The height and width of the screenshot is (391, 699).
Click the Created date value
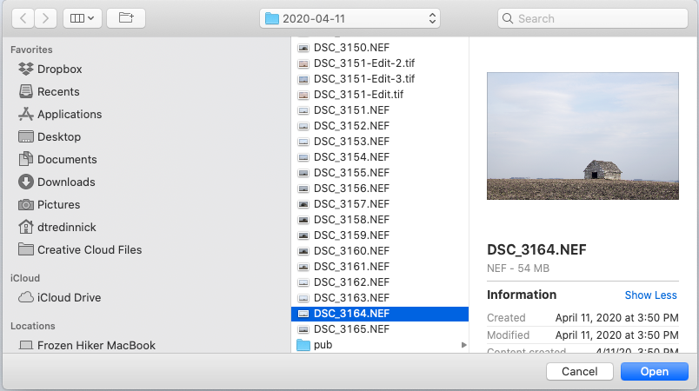click(617, 318)
